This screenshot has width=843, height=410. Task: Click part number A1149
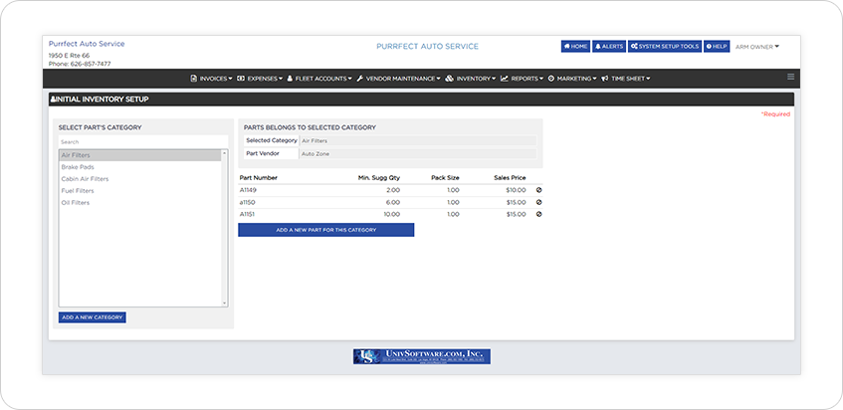pos(247,190)
